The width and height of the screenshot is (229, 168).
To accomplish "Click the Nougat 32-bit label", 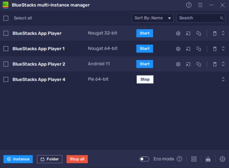I will (102, 33).
